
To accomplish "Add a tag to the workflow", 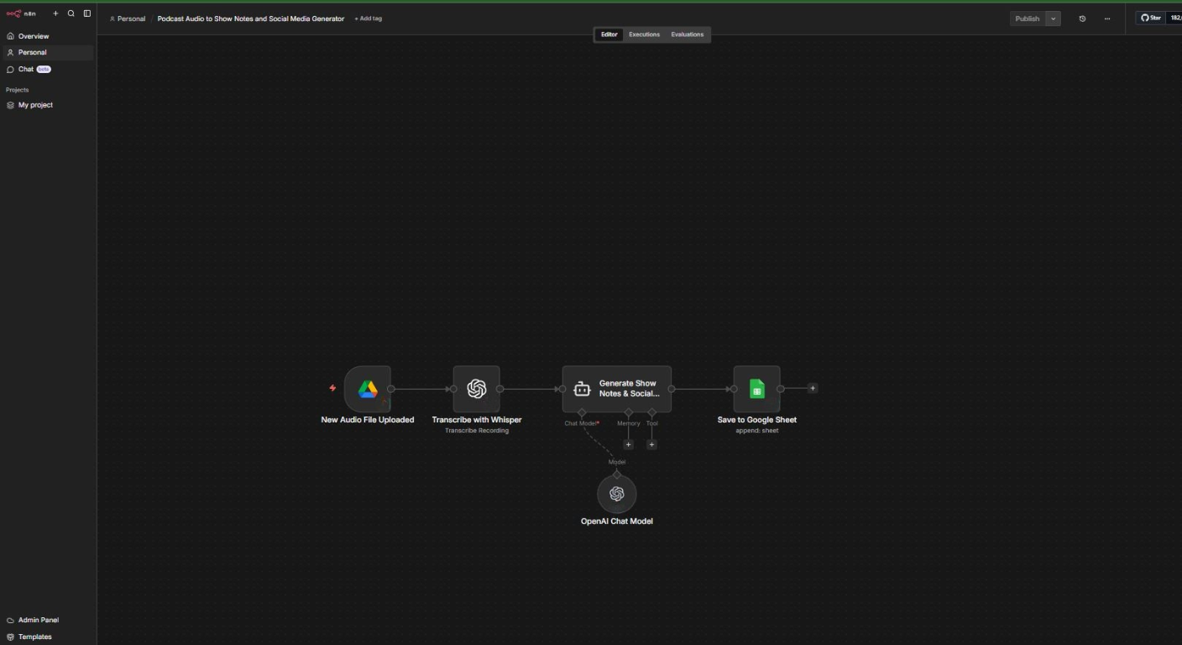I will pos(367,18).
